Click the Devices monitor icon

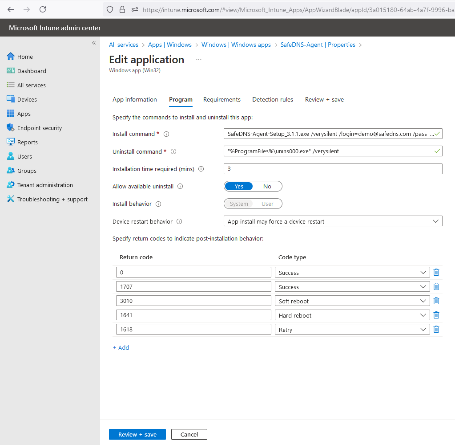coord(10,99)
